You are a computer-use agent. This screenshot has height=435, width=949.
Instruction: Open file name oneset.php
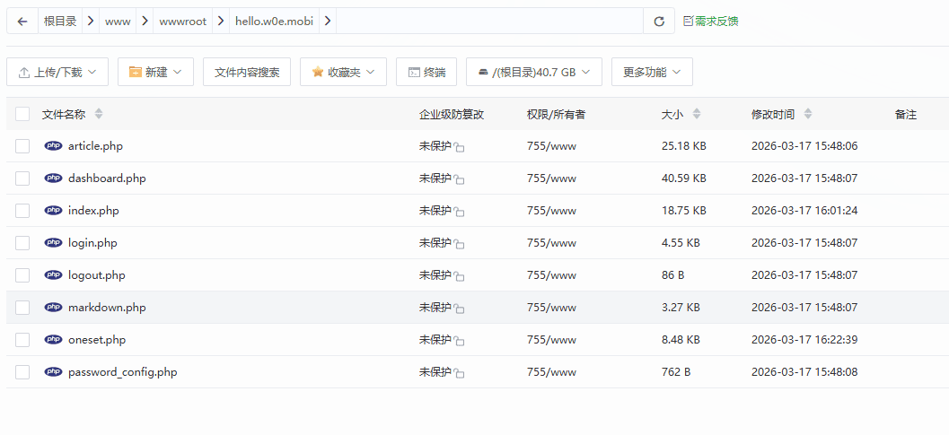tap(97, 339)
